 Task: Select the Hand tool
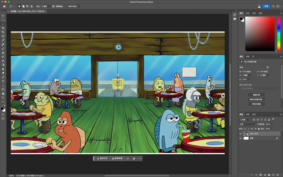tap(3, 94)
